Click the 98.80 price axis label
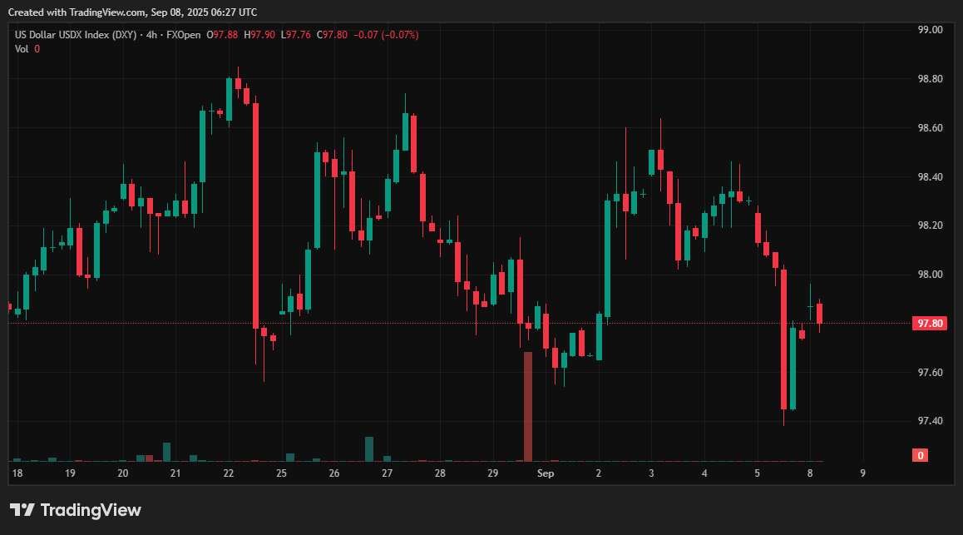 point(930,78)
